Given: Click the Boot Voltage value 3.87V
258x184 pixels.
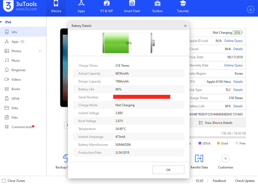Looking at the screenshot, I should pyautogui.click(x=119, y=121).
